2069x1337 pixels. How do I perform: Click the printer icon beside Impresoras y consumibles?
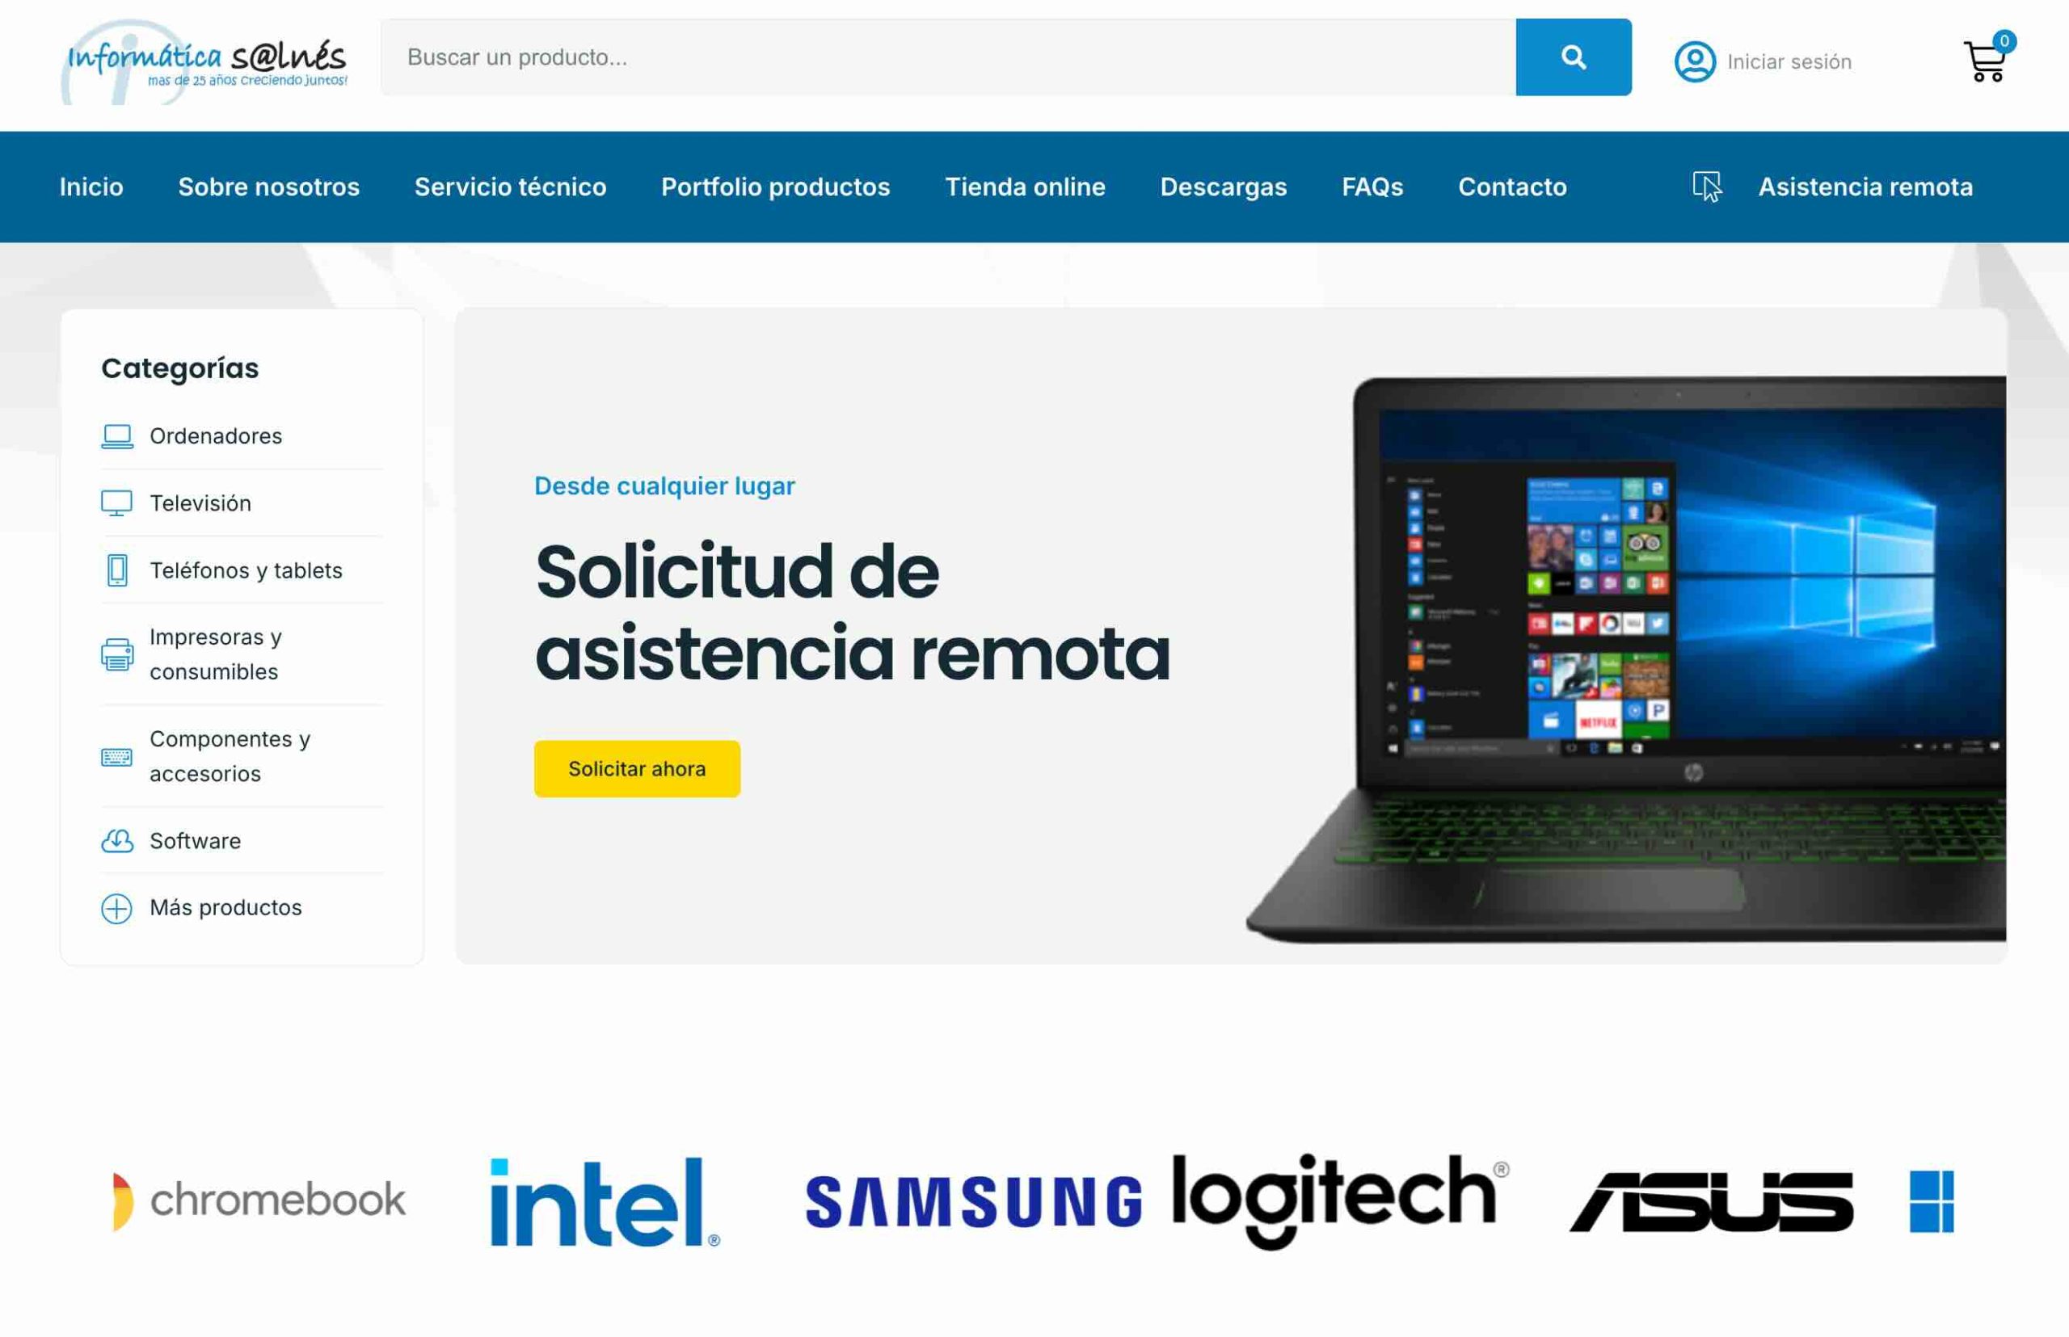[117, 654]
